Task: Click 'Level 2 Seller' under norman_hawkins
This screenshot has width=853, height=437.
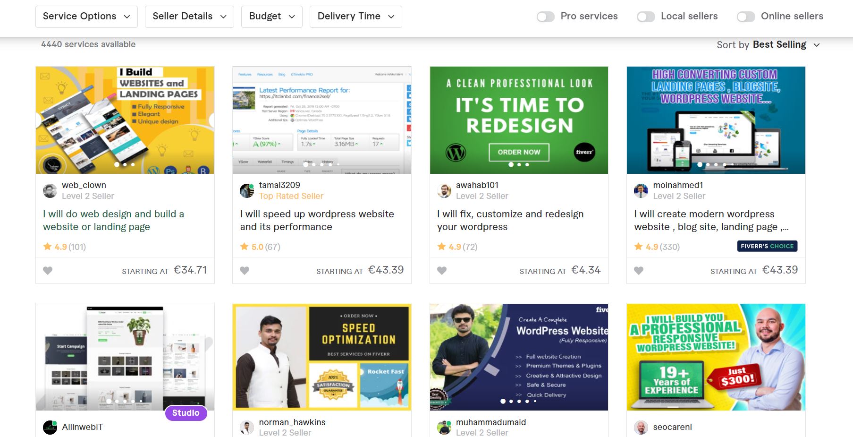Action: [x=285, y=433]
